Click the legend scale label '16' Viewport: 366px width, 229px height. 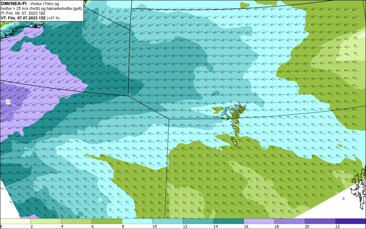[x=246, y=226]
